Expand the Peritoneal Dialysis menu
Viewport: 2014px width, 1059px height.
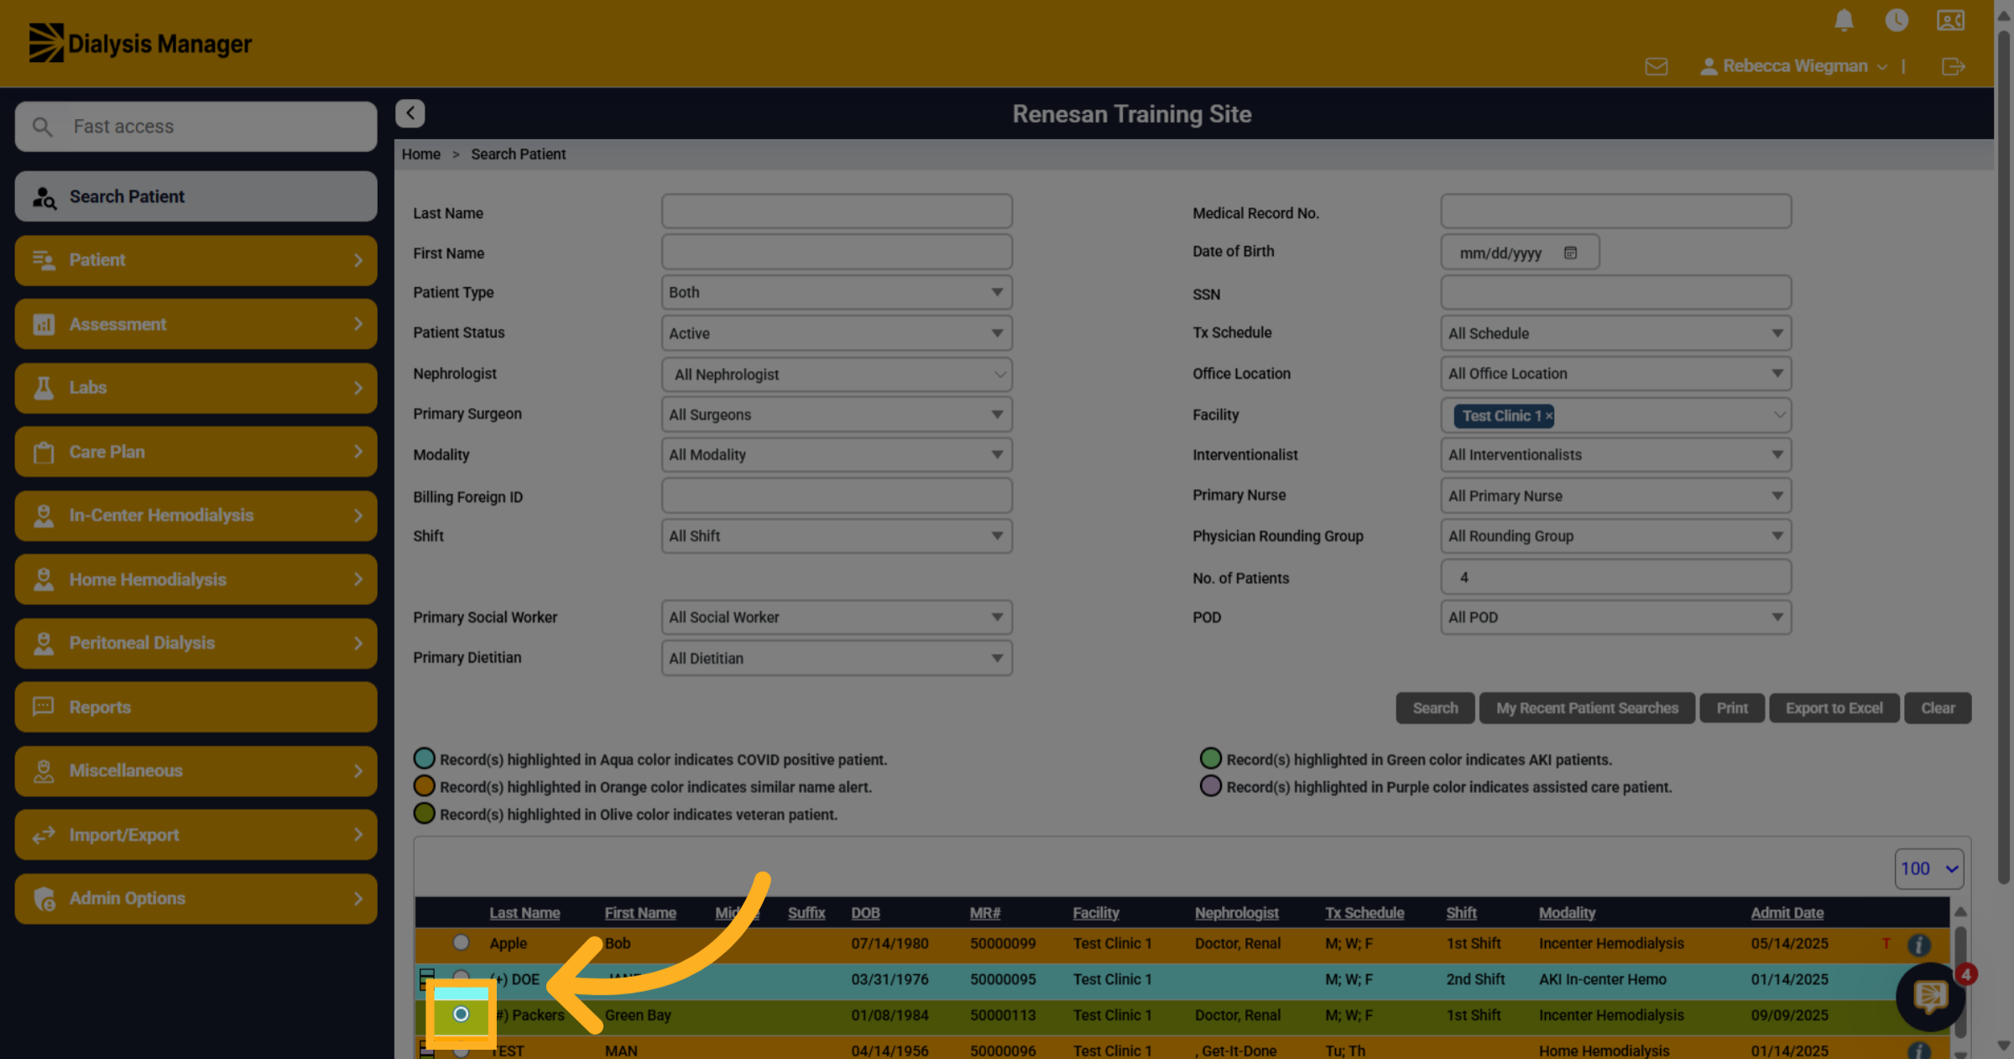coord(196,644)
